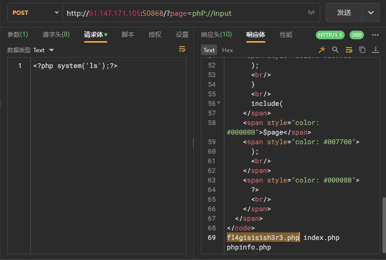Click phpinfo.php in the response output
Screen dimensions: 386x260
pyautogui.click(x=249, y=247)
